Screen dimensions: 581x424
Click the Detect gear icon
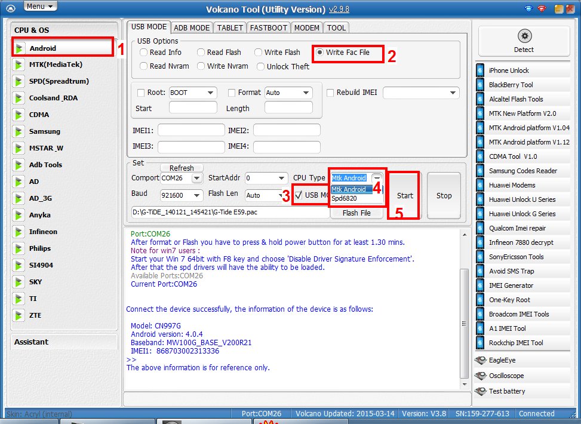pos(524,36)
